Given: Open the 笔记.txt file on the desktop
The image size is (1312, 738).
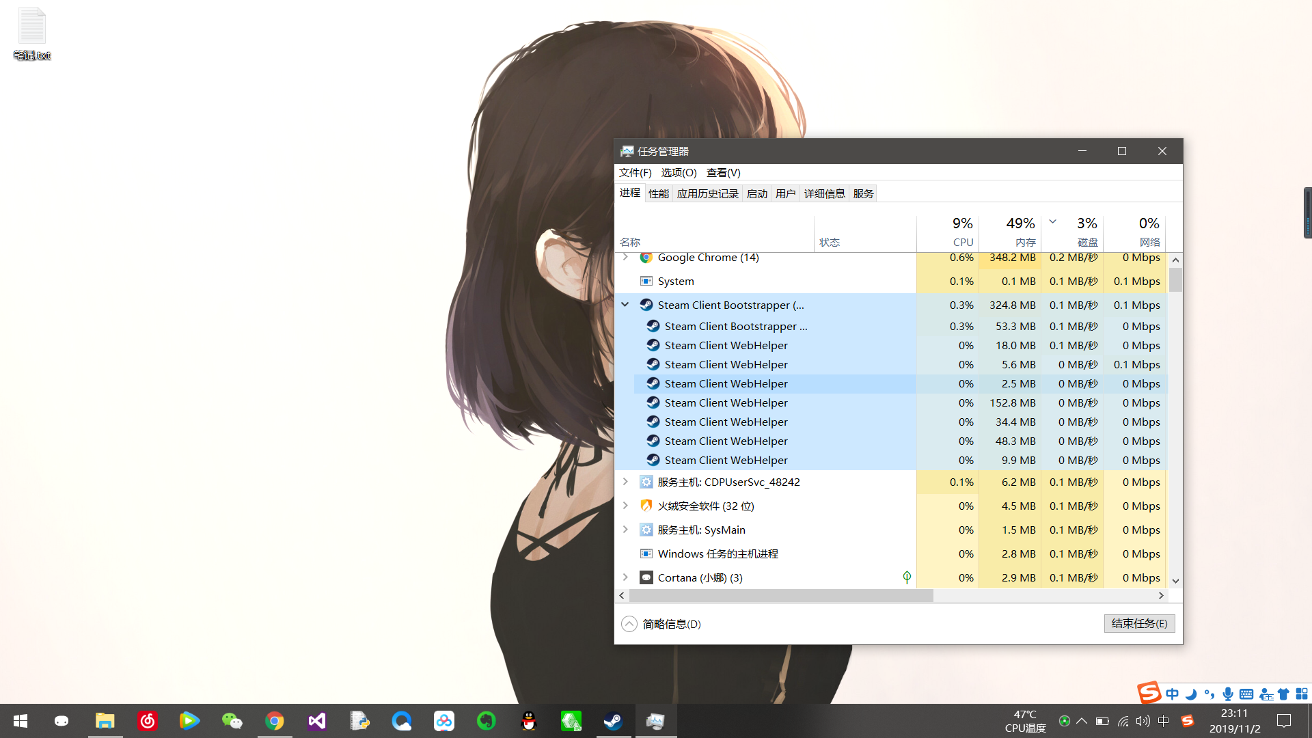Looking at the screenshot, I should pos(31,27).
